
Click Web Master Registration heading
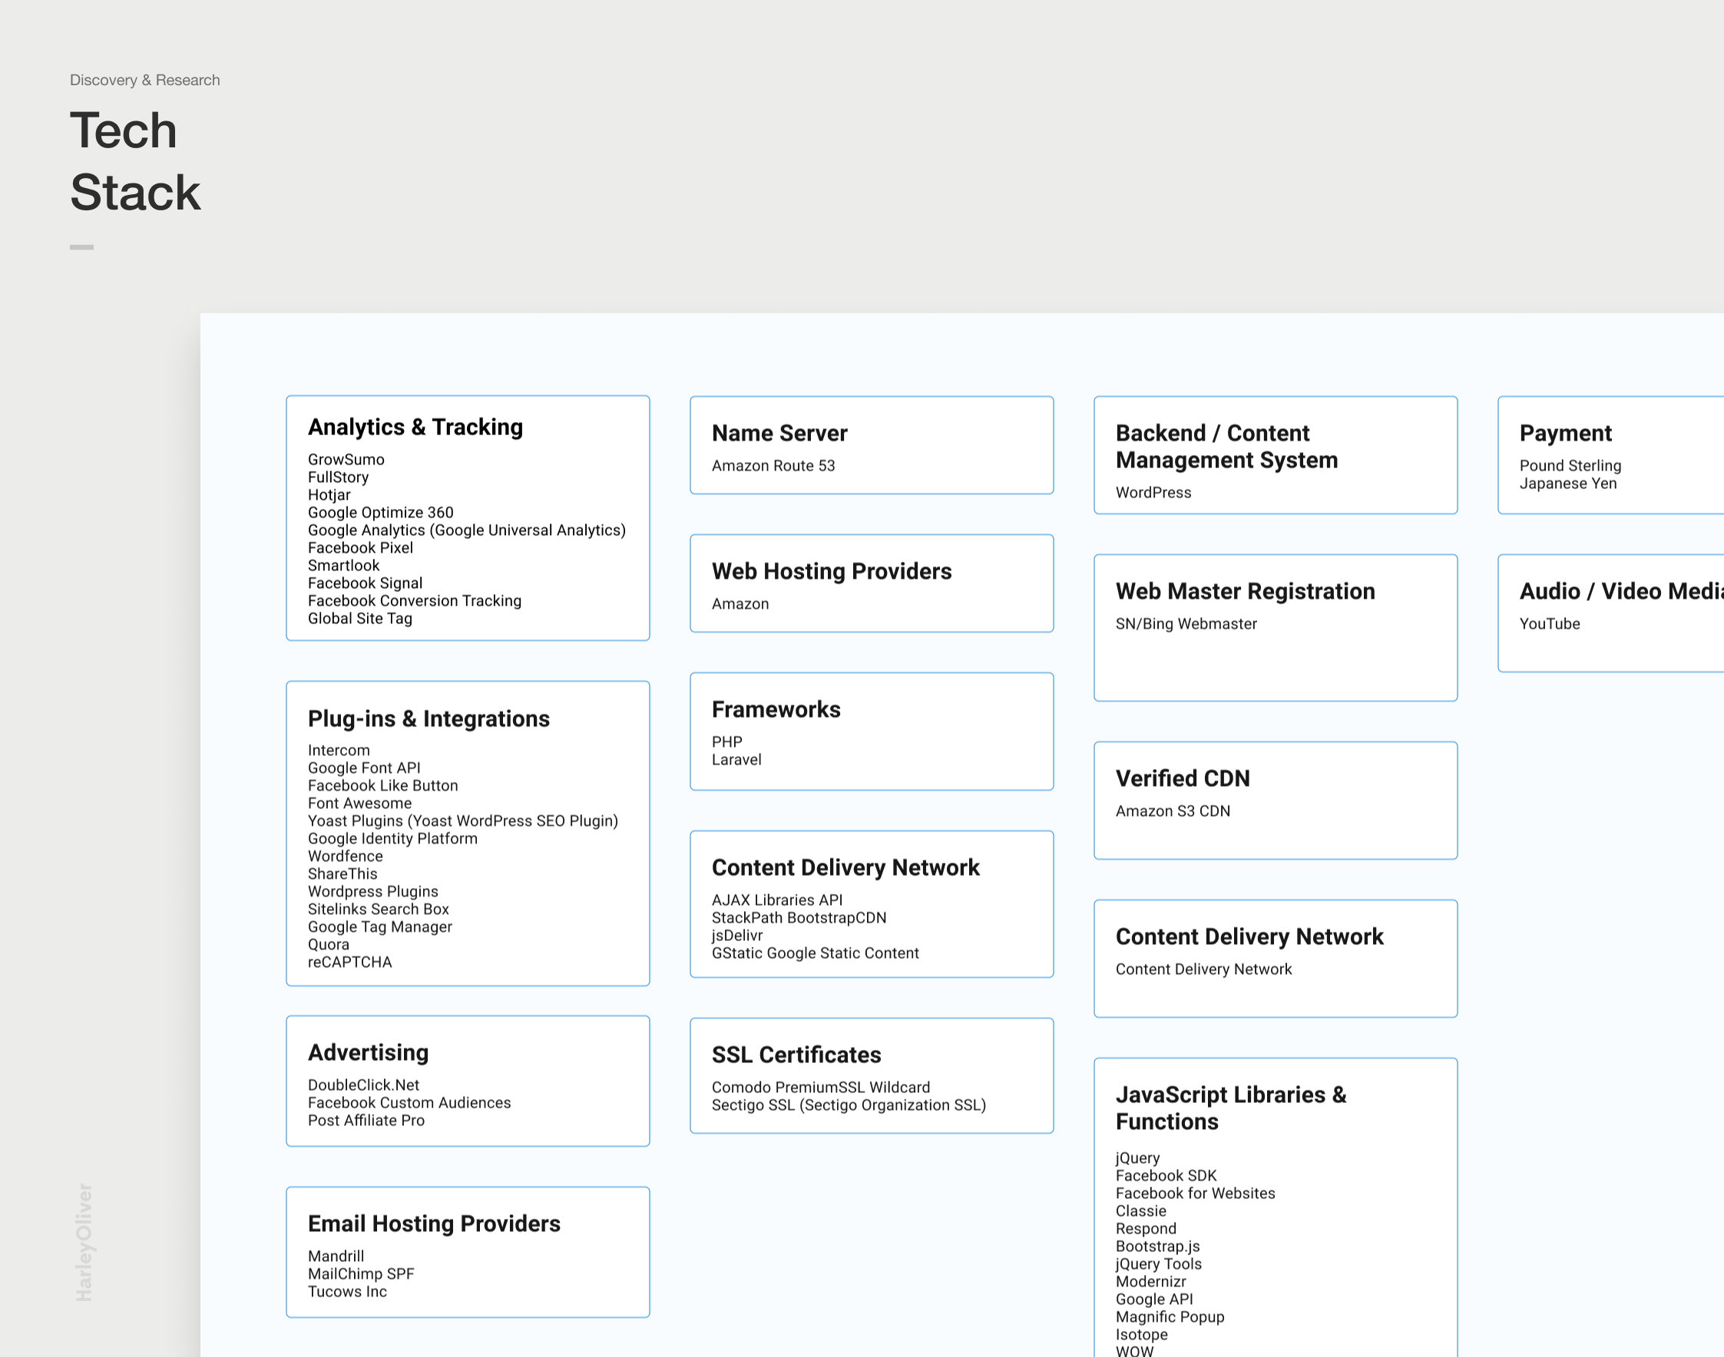(x=1245, y=592)
